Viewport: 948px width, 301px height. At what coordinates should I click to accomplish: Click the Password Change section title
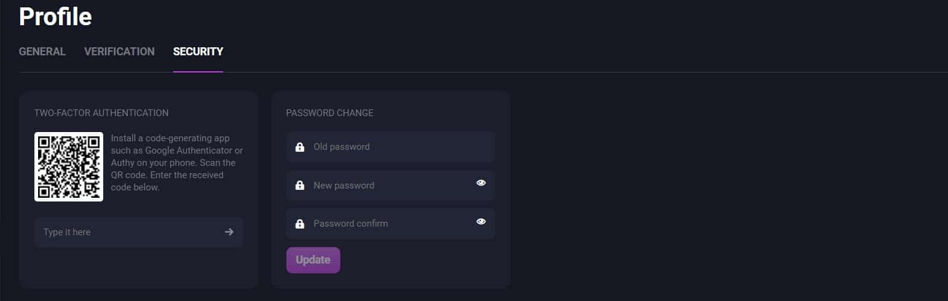click(330, 113)
